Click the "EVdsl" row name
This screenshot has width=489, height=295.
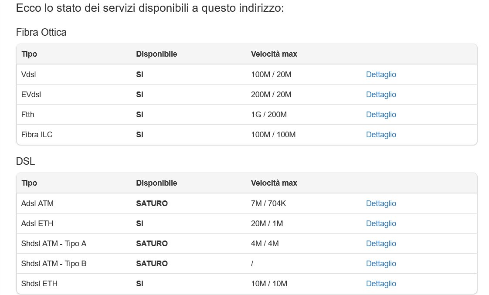pyautogui.click(x=31, y=95)
